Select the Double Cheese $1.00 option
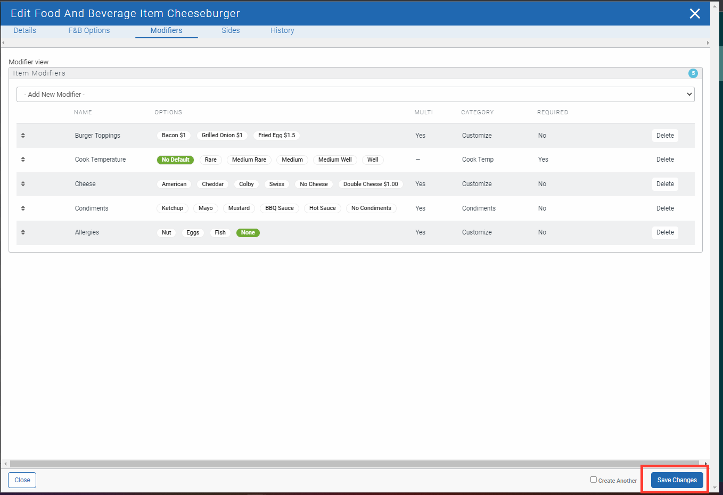Screen dimensions: 723x495 [371, 184]
